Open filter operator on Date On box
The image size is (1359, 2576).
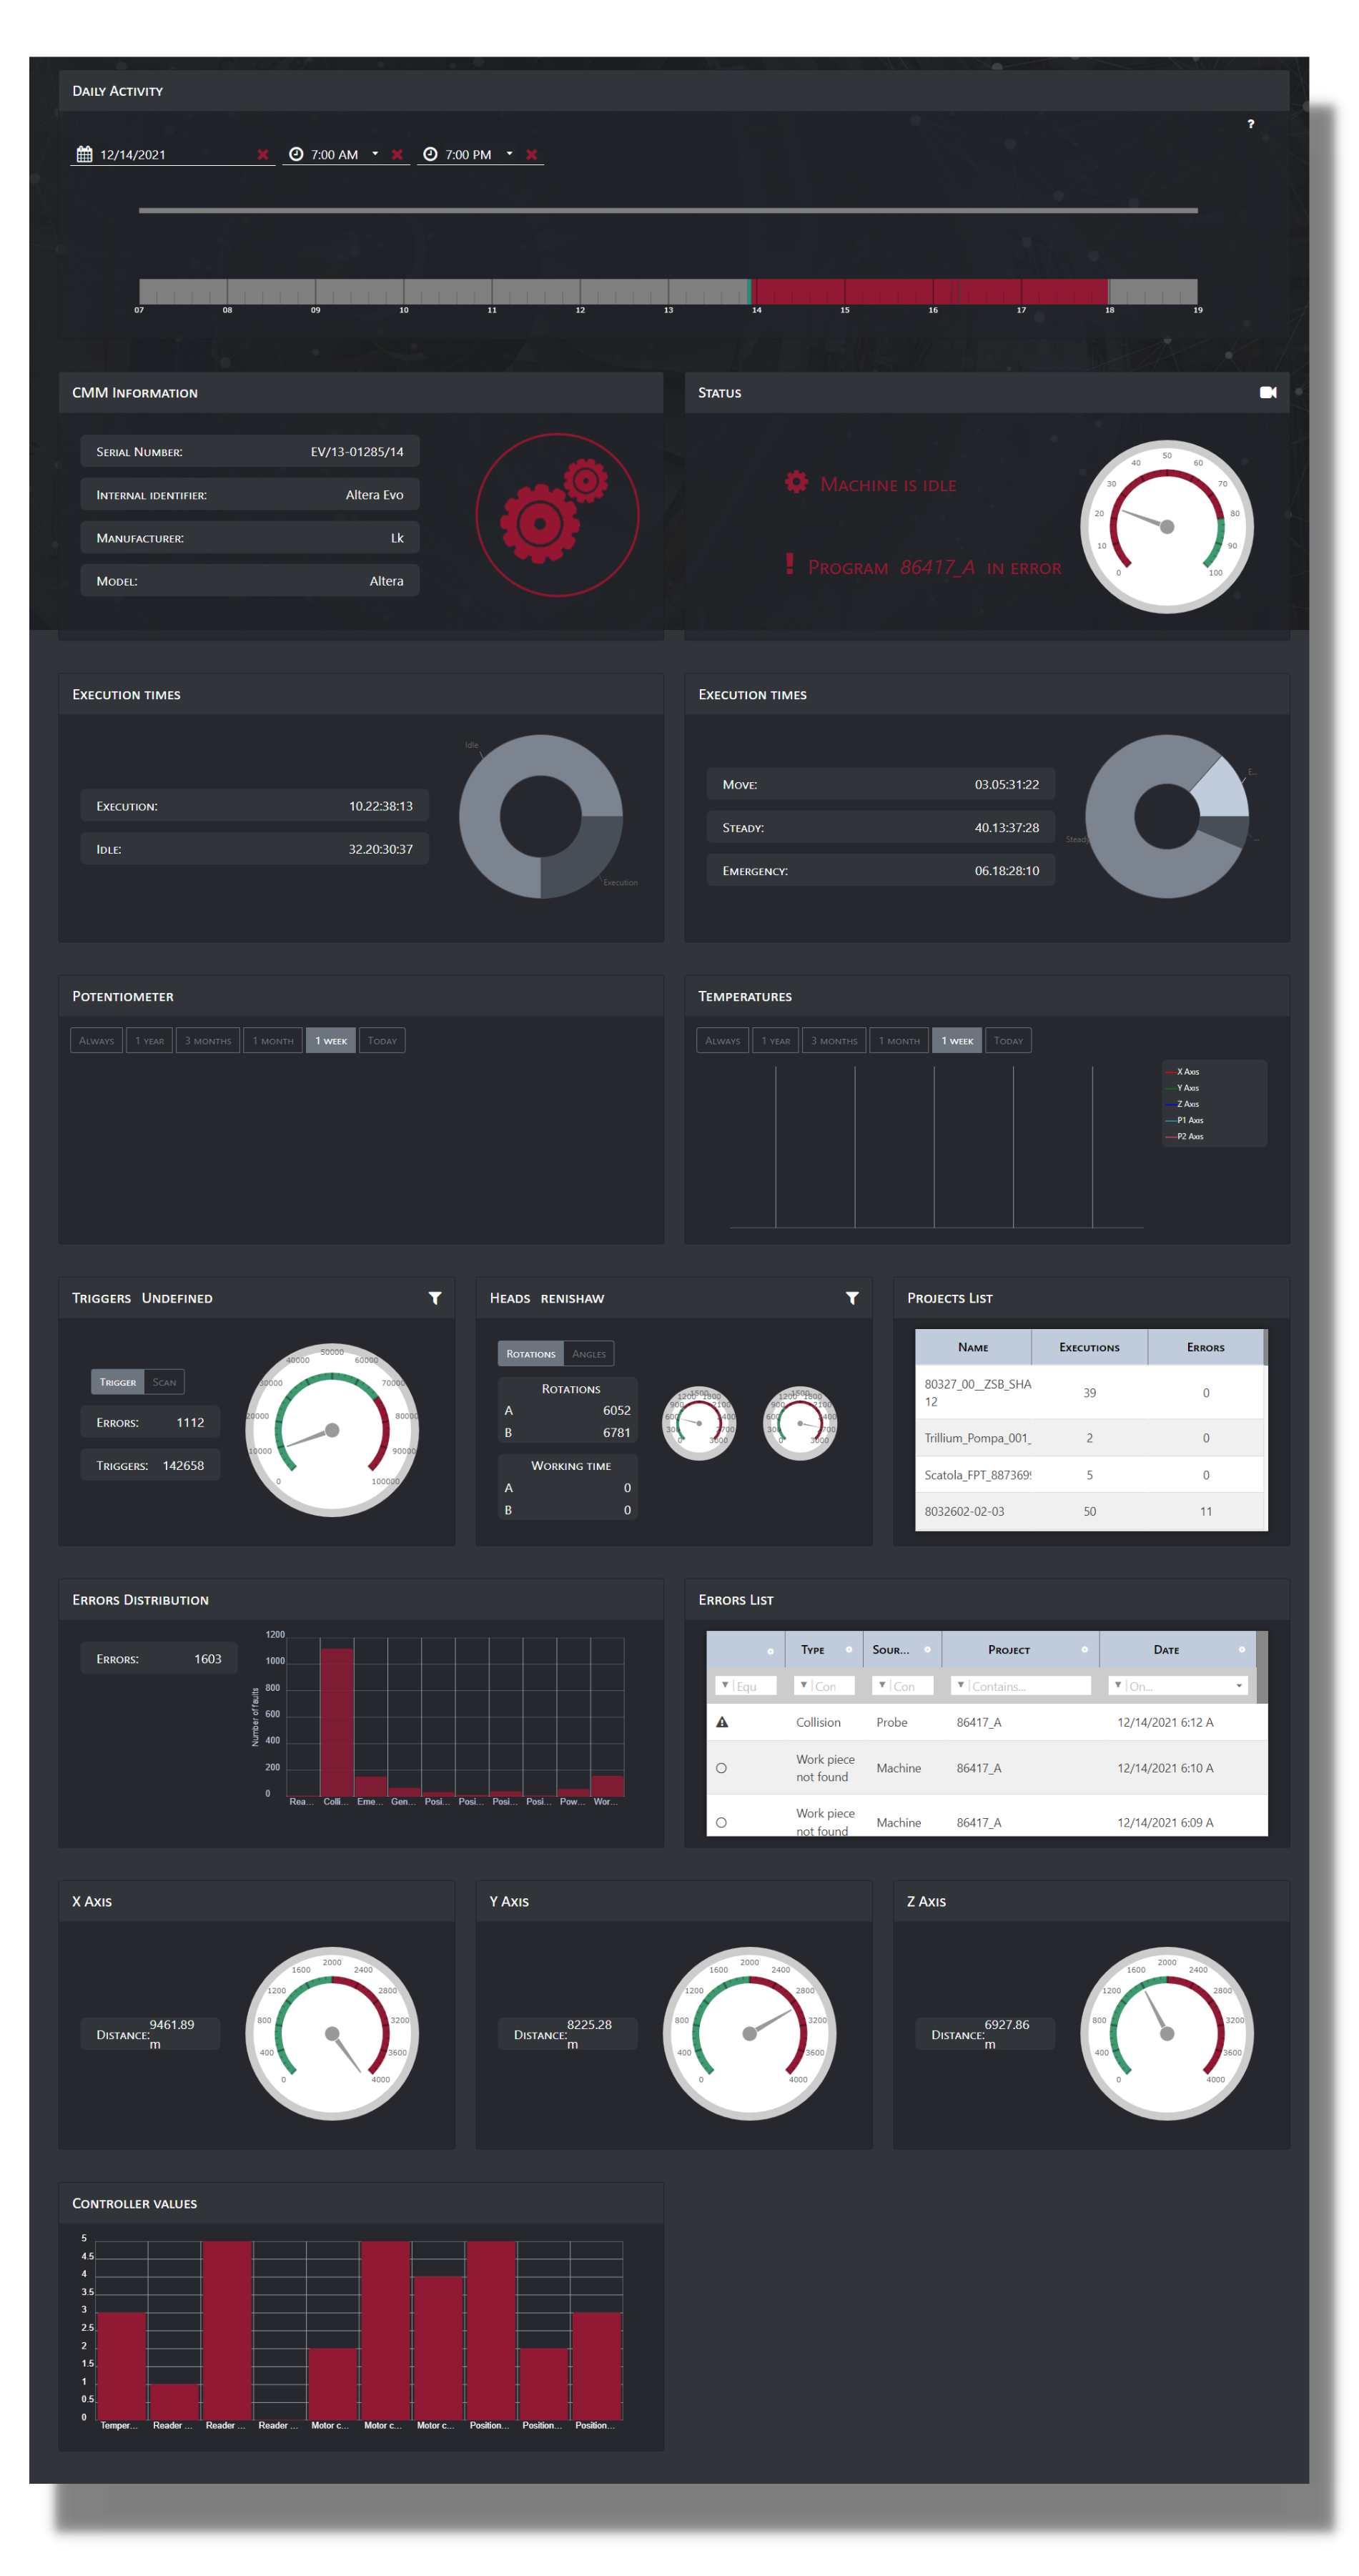pos(1118,1685)
